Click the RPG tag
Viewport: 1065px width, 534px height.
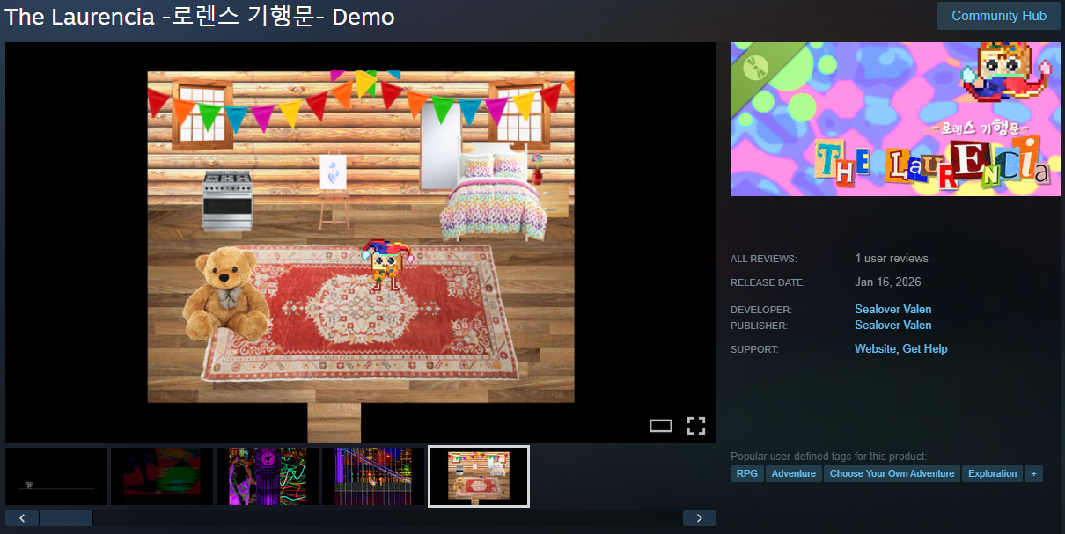pos(747,473)
